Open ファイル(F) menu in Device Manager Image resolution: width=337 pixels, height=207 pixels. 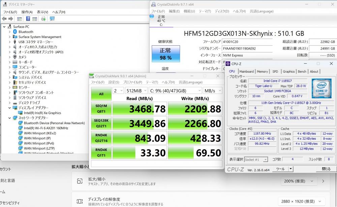pyautogui.click(x=10, y=12)
